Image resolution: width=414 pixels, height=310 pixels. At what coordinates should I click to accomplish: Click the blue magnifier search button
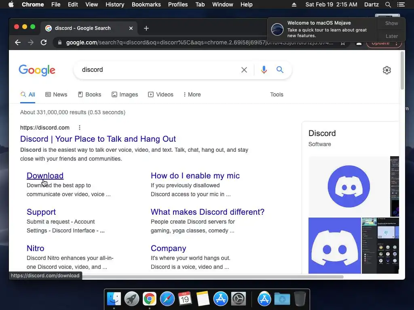[x=280, y=69]
